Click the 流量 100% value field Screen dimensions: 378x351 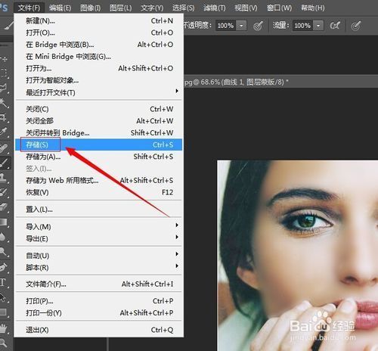click(303, 26)
